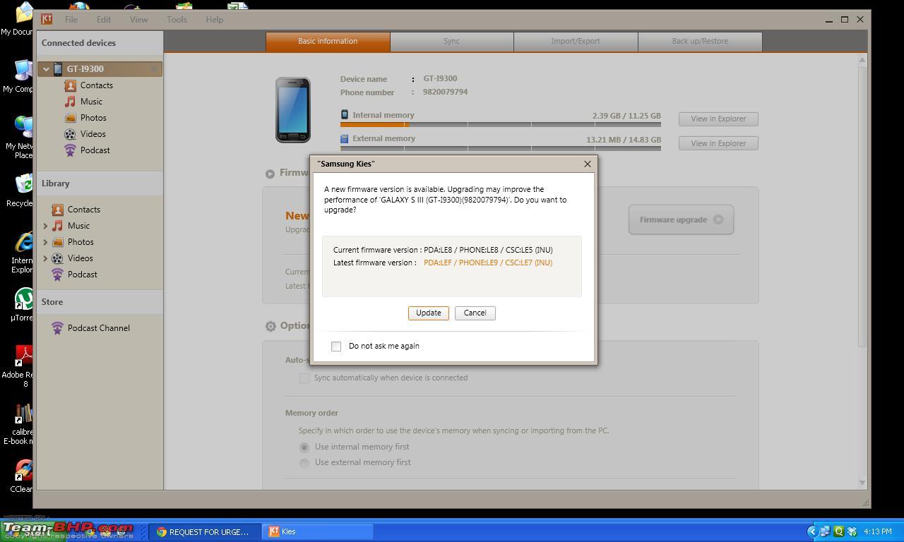Click the 4:13 PM taskbar clock

point(878,531)
